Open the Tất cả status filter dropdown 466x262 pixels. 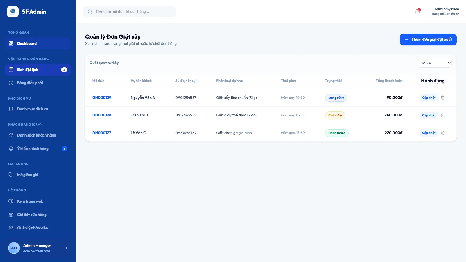tap(435, 63)
